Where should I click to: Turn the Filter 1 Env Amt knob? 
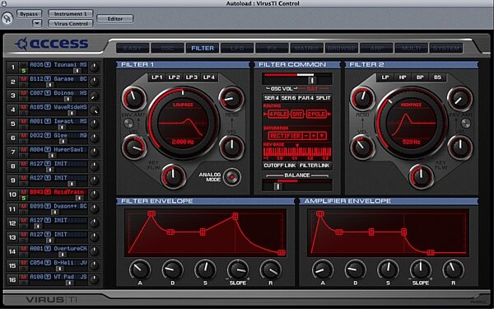134,98
